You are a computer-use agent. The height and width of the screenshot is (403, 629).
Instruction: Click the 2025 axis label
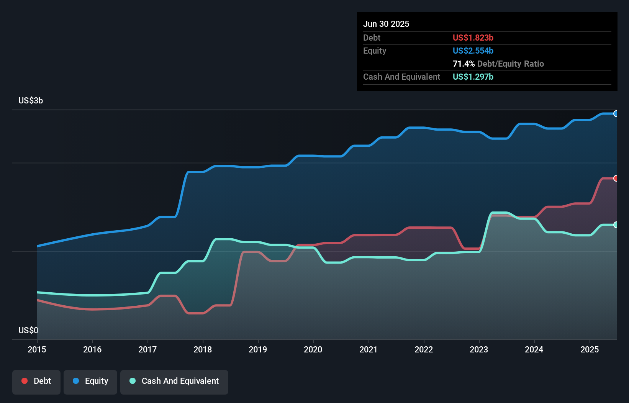pos(590,349)
